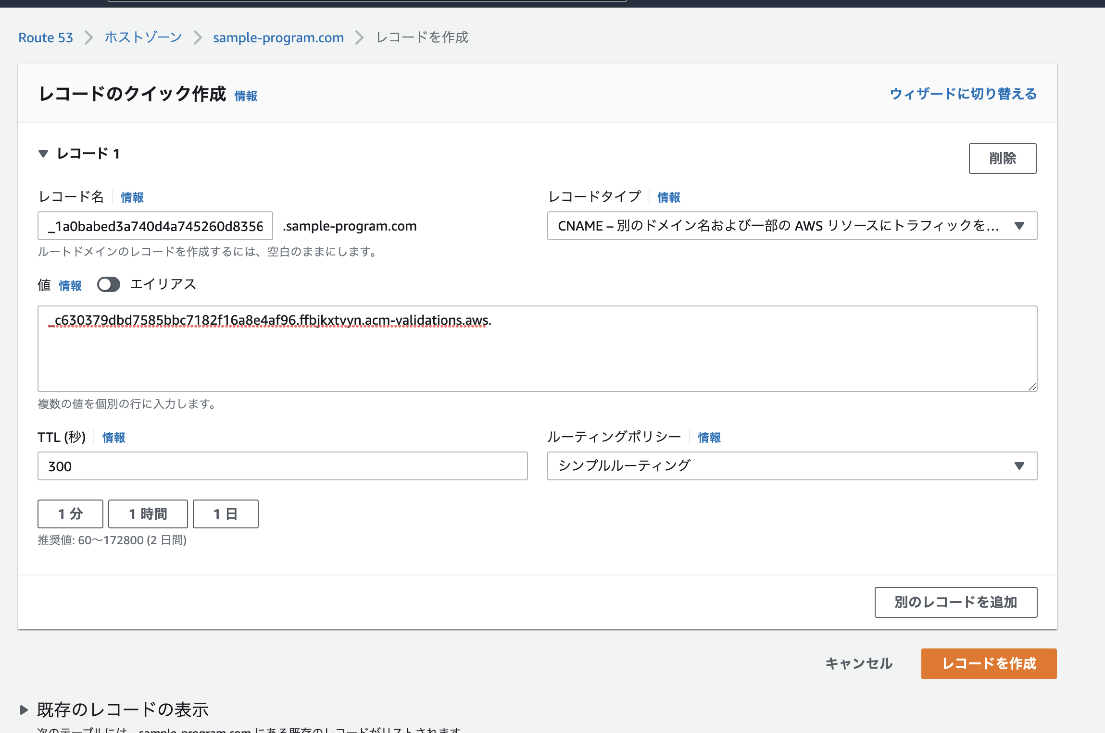Click into the 値 text area
The width and height of the screenshot is (1105, 733).
(x=537, y=355)
